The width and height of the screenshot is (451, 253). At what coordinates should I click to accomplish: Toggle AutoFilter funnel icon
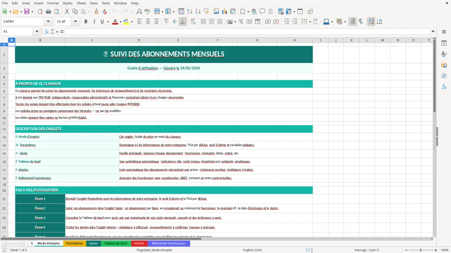pyautogui.click(x=206, y=12)
